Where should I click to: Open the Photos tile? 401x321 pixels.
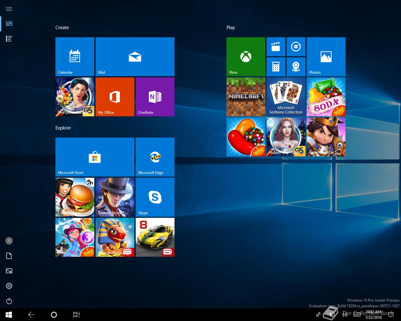(x=326, y=57)
